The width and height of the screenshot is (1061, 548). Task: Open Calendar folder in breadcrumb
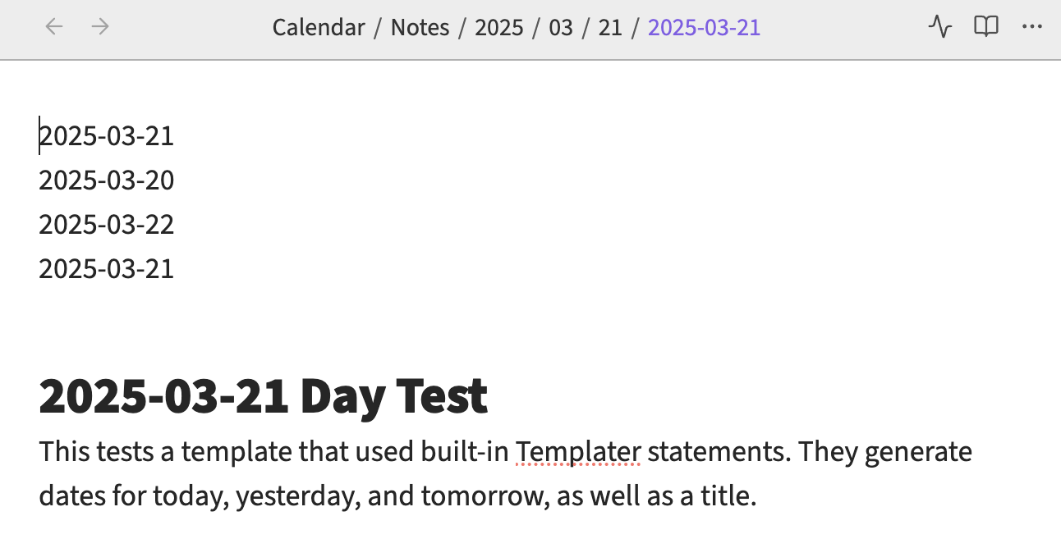coord(319,28)
